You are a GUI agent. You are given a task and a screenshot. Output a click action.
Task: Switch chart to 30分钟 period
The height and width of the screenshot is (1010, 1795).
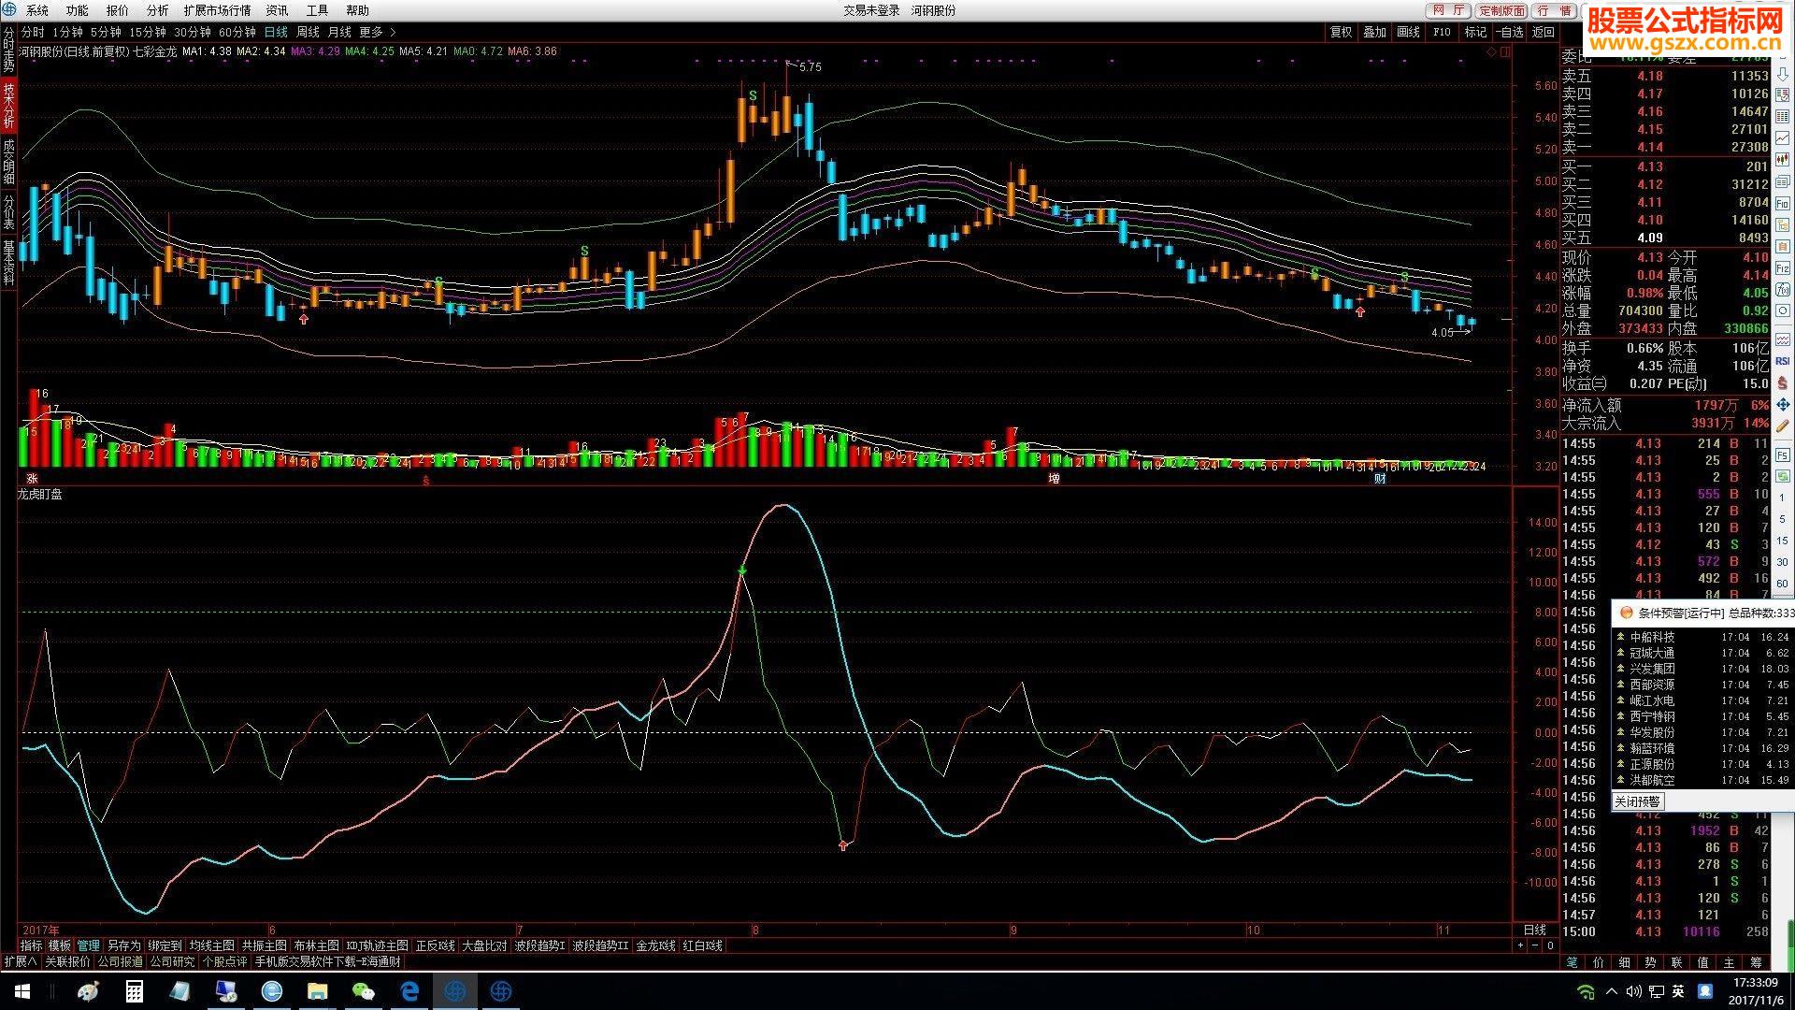[193, 32]
